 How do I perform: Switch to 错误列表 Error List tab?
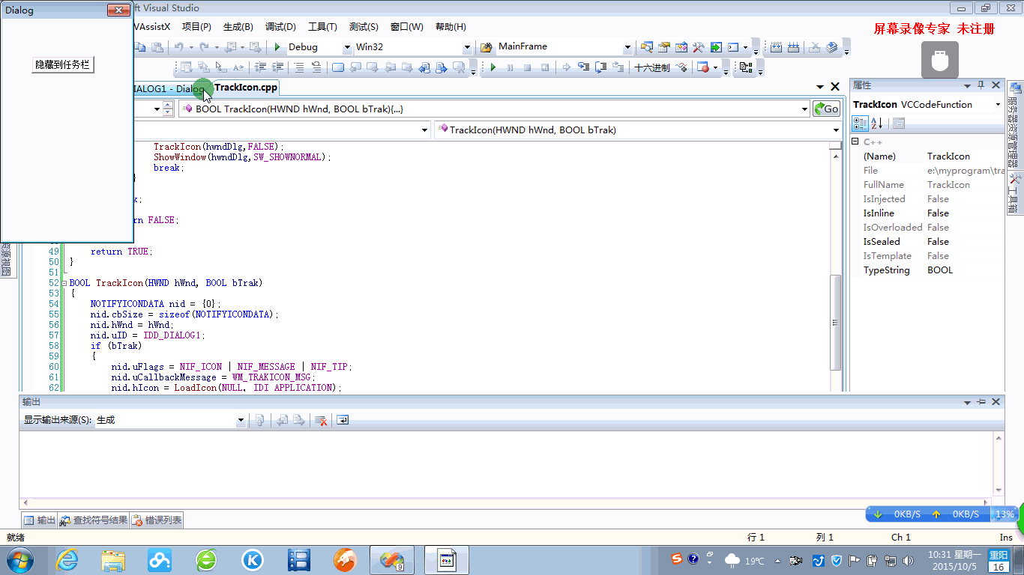click(x=157, y=520)
